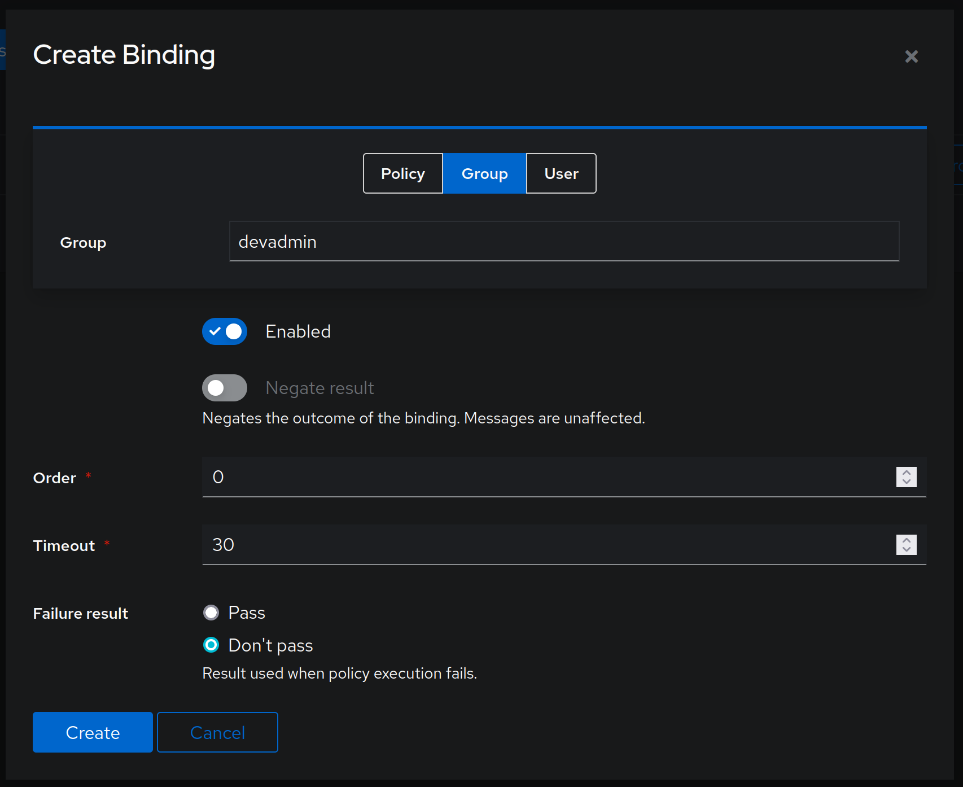Switch to the User binding tab
Screen dimensions: 963x787
point(561,173)
